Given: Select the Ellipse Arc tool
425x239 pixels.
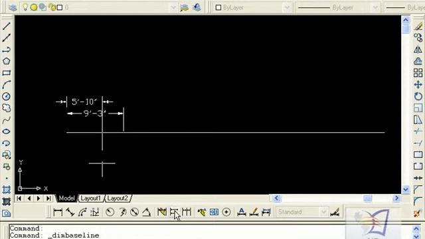Looking at the screenshot, I should point(6,143).
